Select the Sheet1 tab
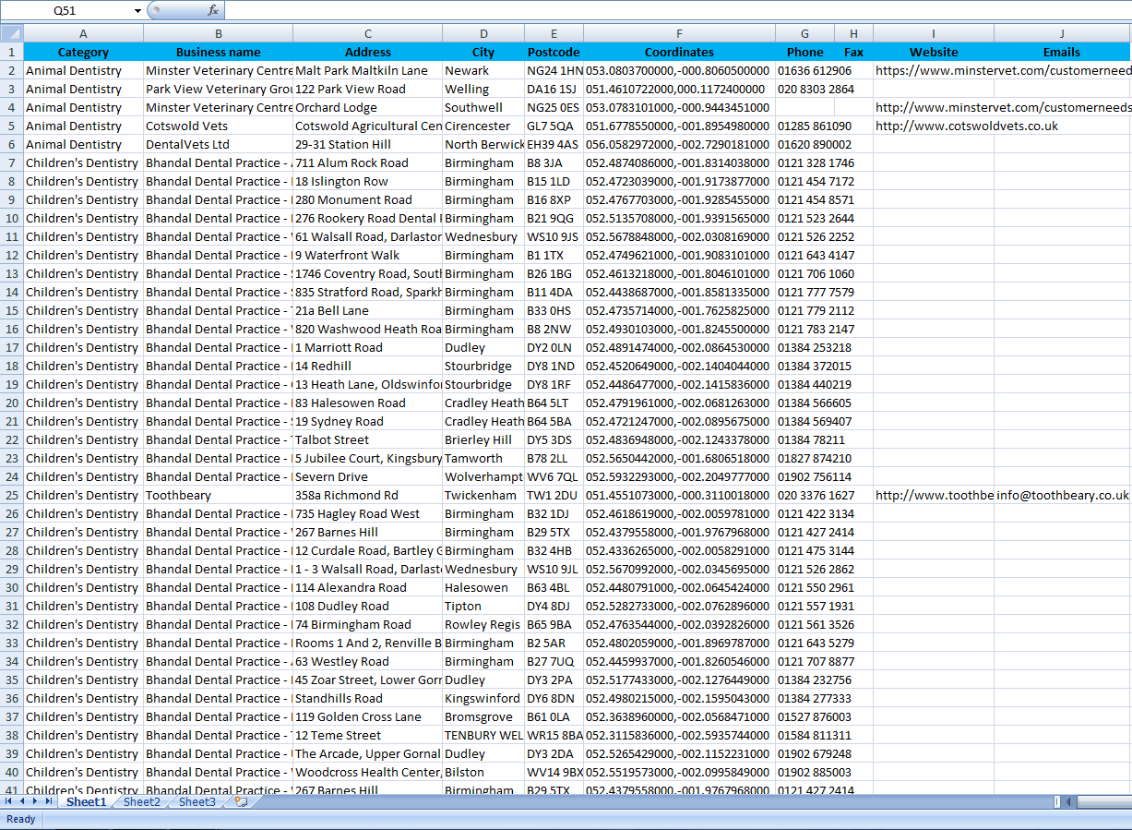The width and height of the screenshot is (1132, 830). tap(86, 802)
